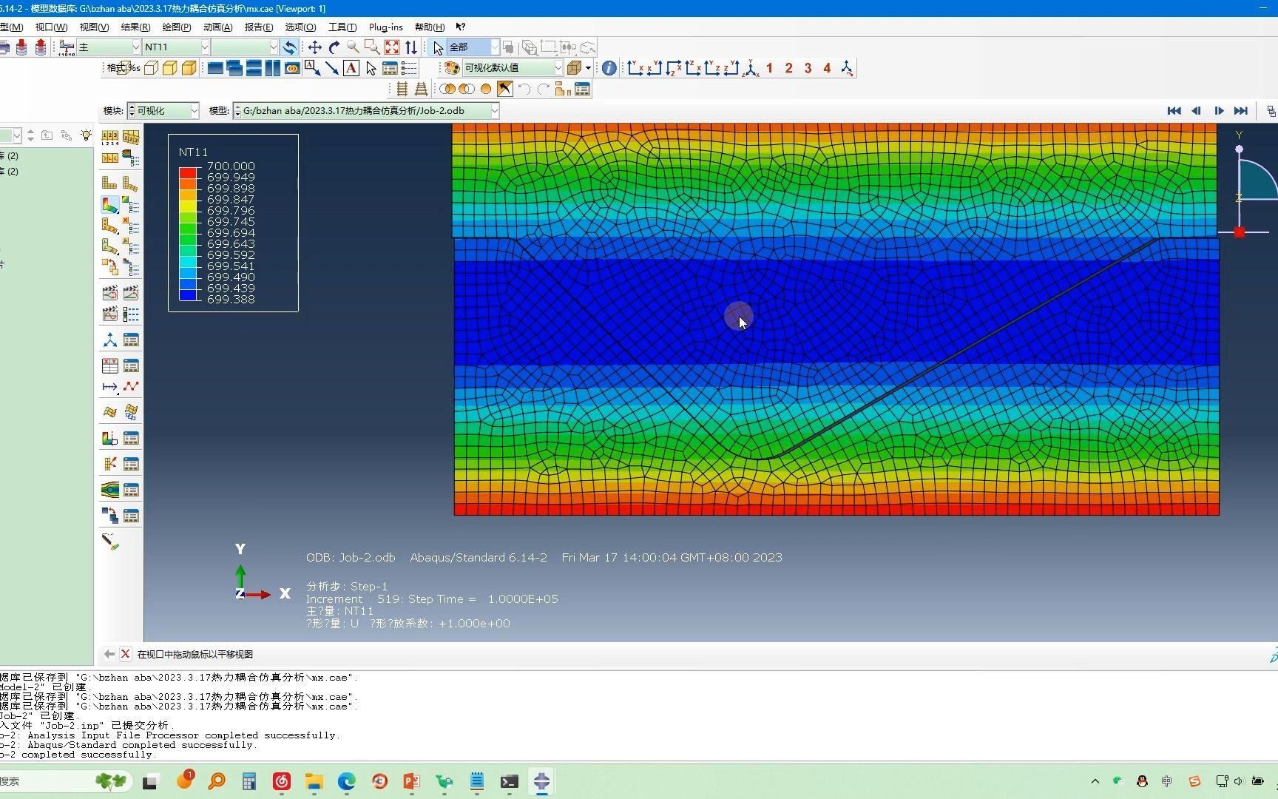The image size is (1278, 799).
Task: Open PowerPoint from the taskbar
Action: (411, 781)
